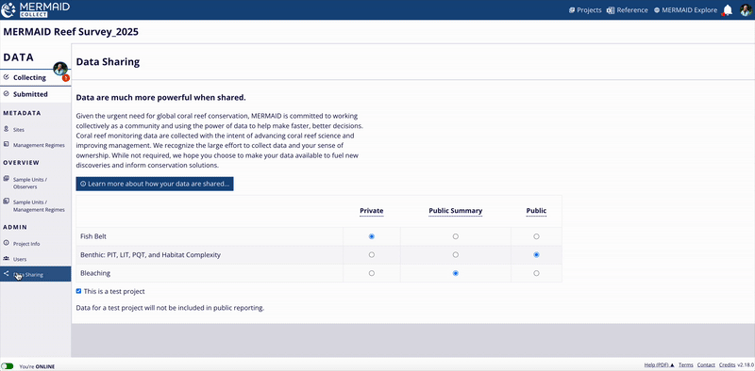This screenshot has height=371, width=755.
Task: Set Benthic data to Private
Action: click(x=371, y=254)
